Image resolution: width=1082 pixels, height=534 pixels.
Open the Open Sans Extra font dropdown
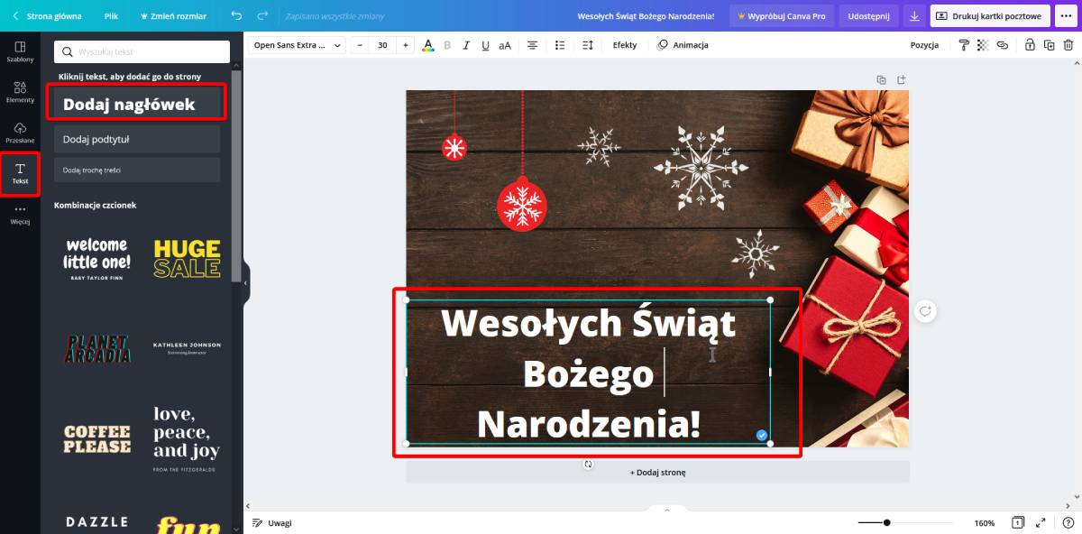[298, 45]
